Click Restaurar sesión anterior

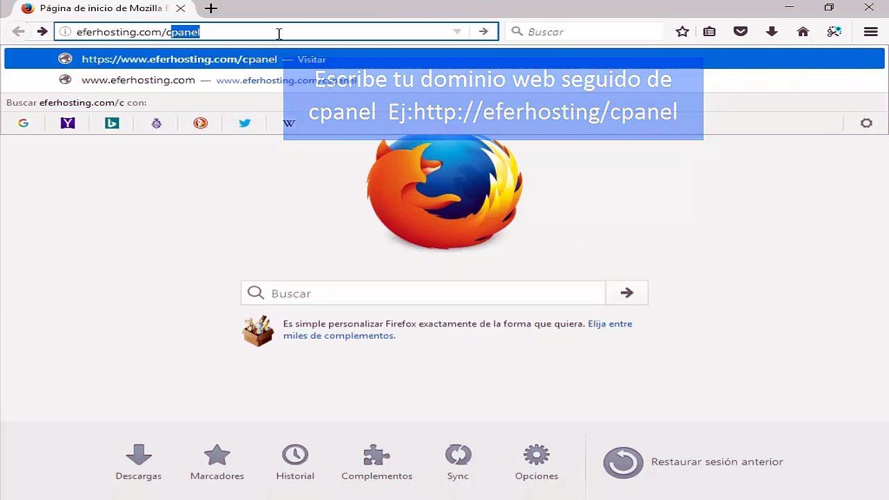pyautogui.click(x=693, y=462)
